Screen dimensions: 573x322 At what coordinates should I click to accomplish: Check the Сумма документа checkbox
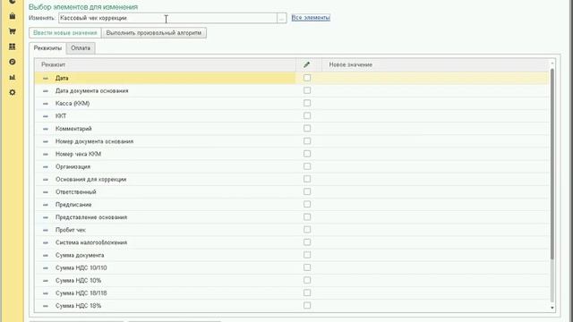307,255
